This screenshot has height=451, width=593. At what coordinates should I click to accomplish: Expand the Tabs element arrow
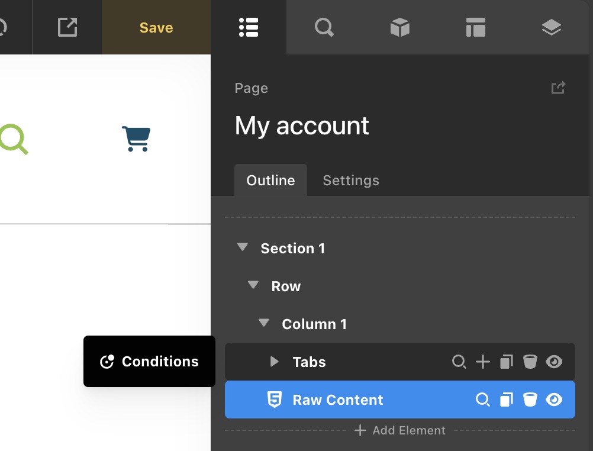pyautogui.click(x=274, y=361)
